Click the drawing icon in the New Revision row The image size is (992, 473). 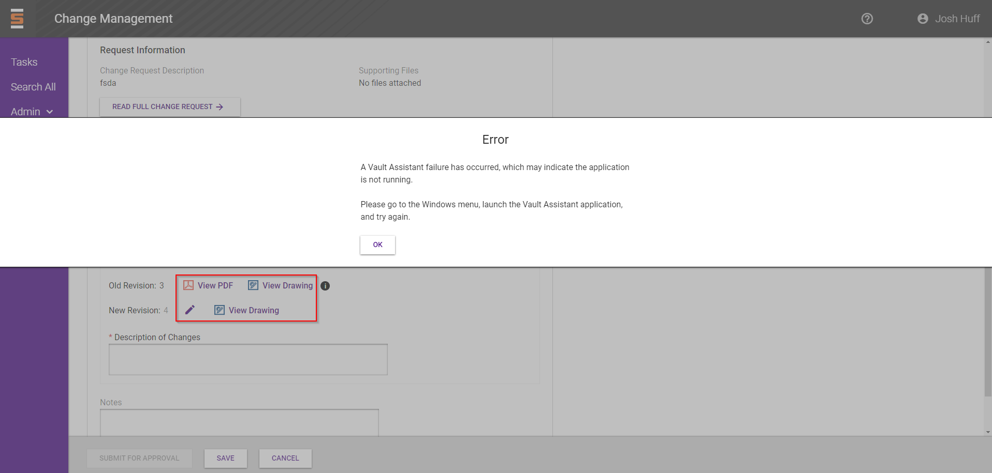220,310
